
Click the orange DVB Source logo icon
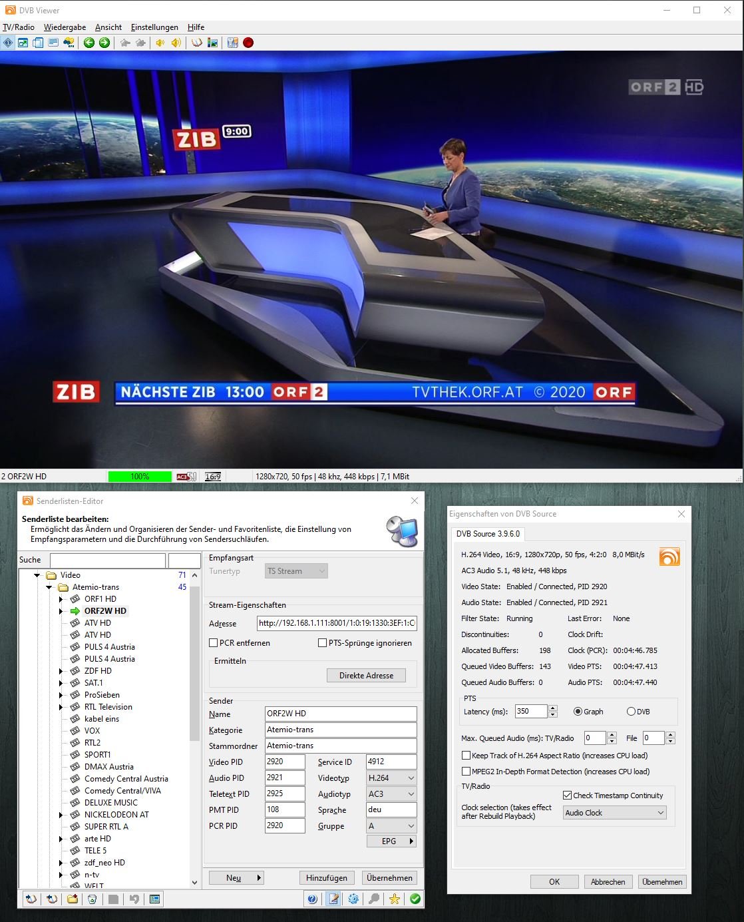tap(669, 557)
